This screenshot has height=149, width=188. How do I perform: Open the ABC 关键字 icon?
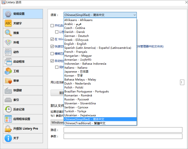tap(8, 23)
